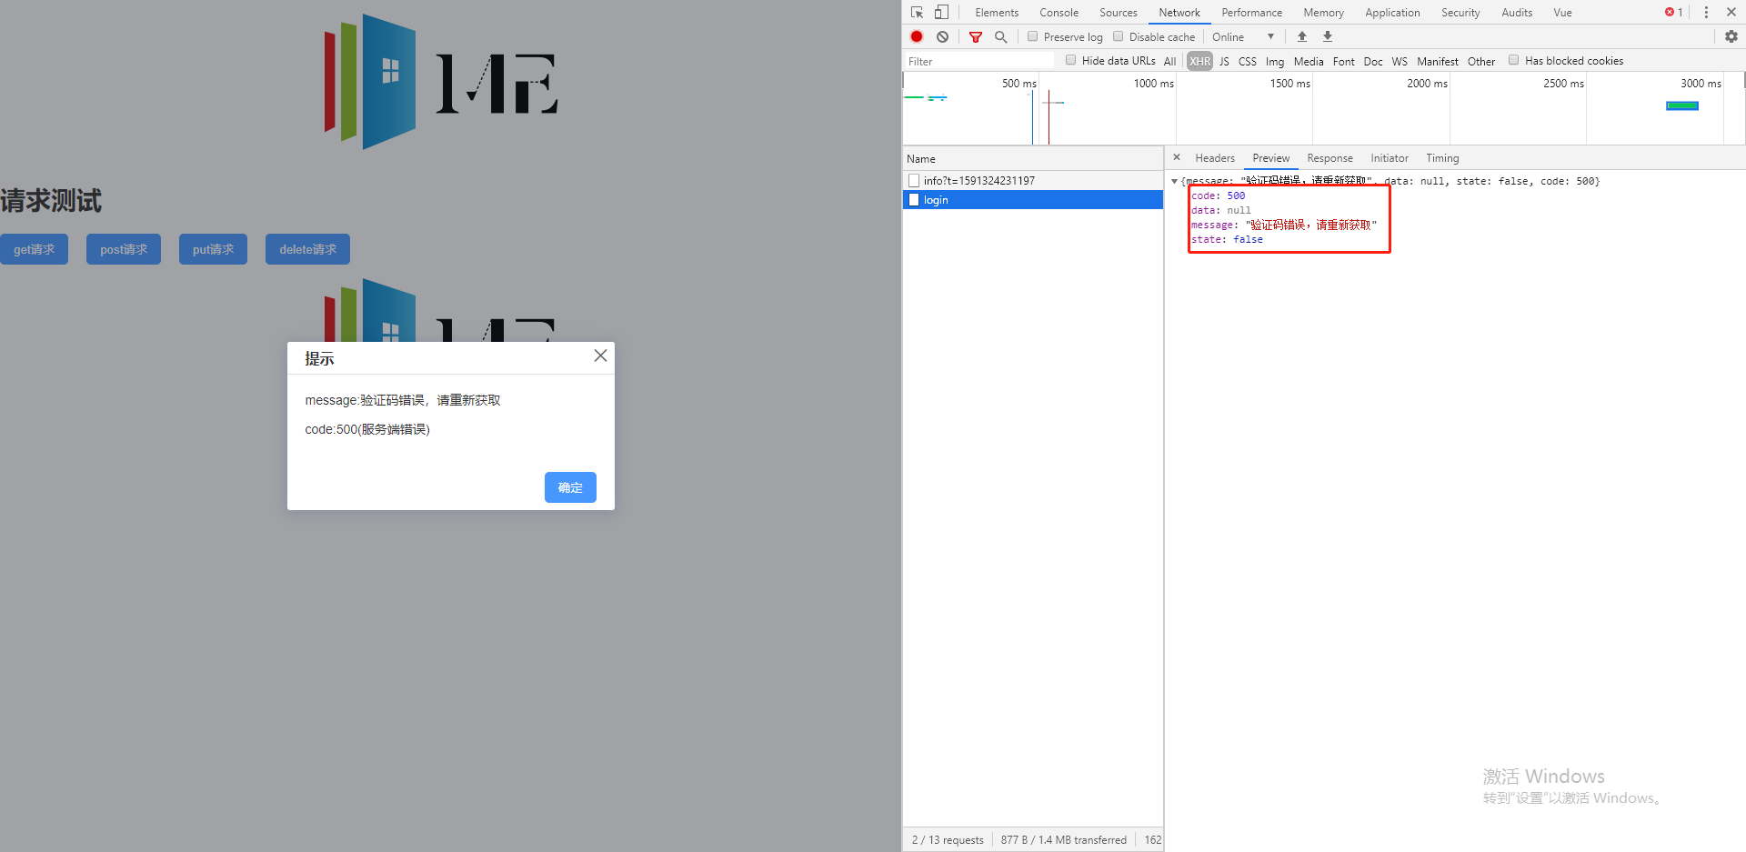Show the Timing tab of the request
This screenshot has height=852, width=1746.
pos(1442,158)
